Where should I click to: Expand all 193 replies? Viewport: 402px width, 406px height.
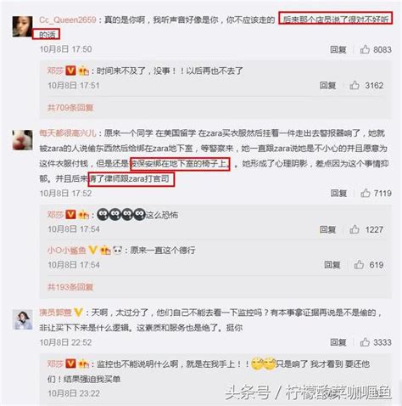[x=70, y=287]
